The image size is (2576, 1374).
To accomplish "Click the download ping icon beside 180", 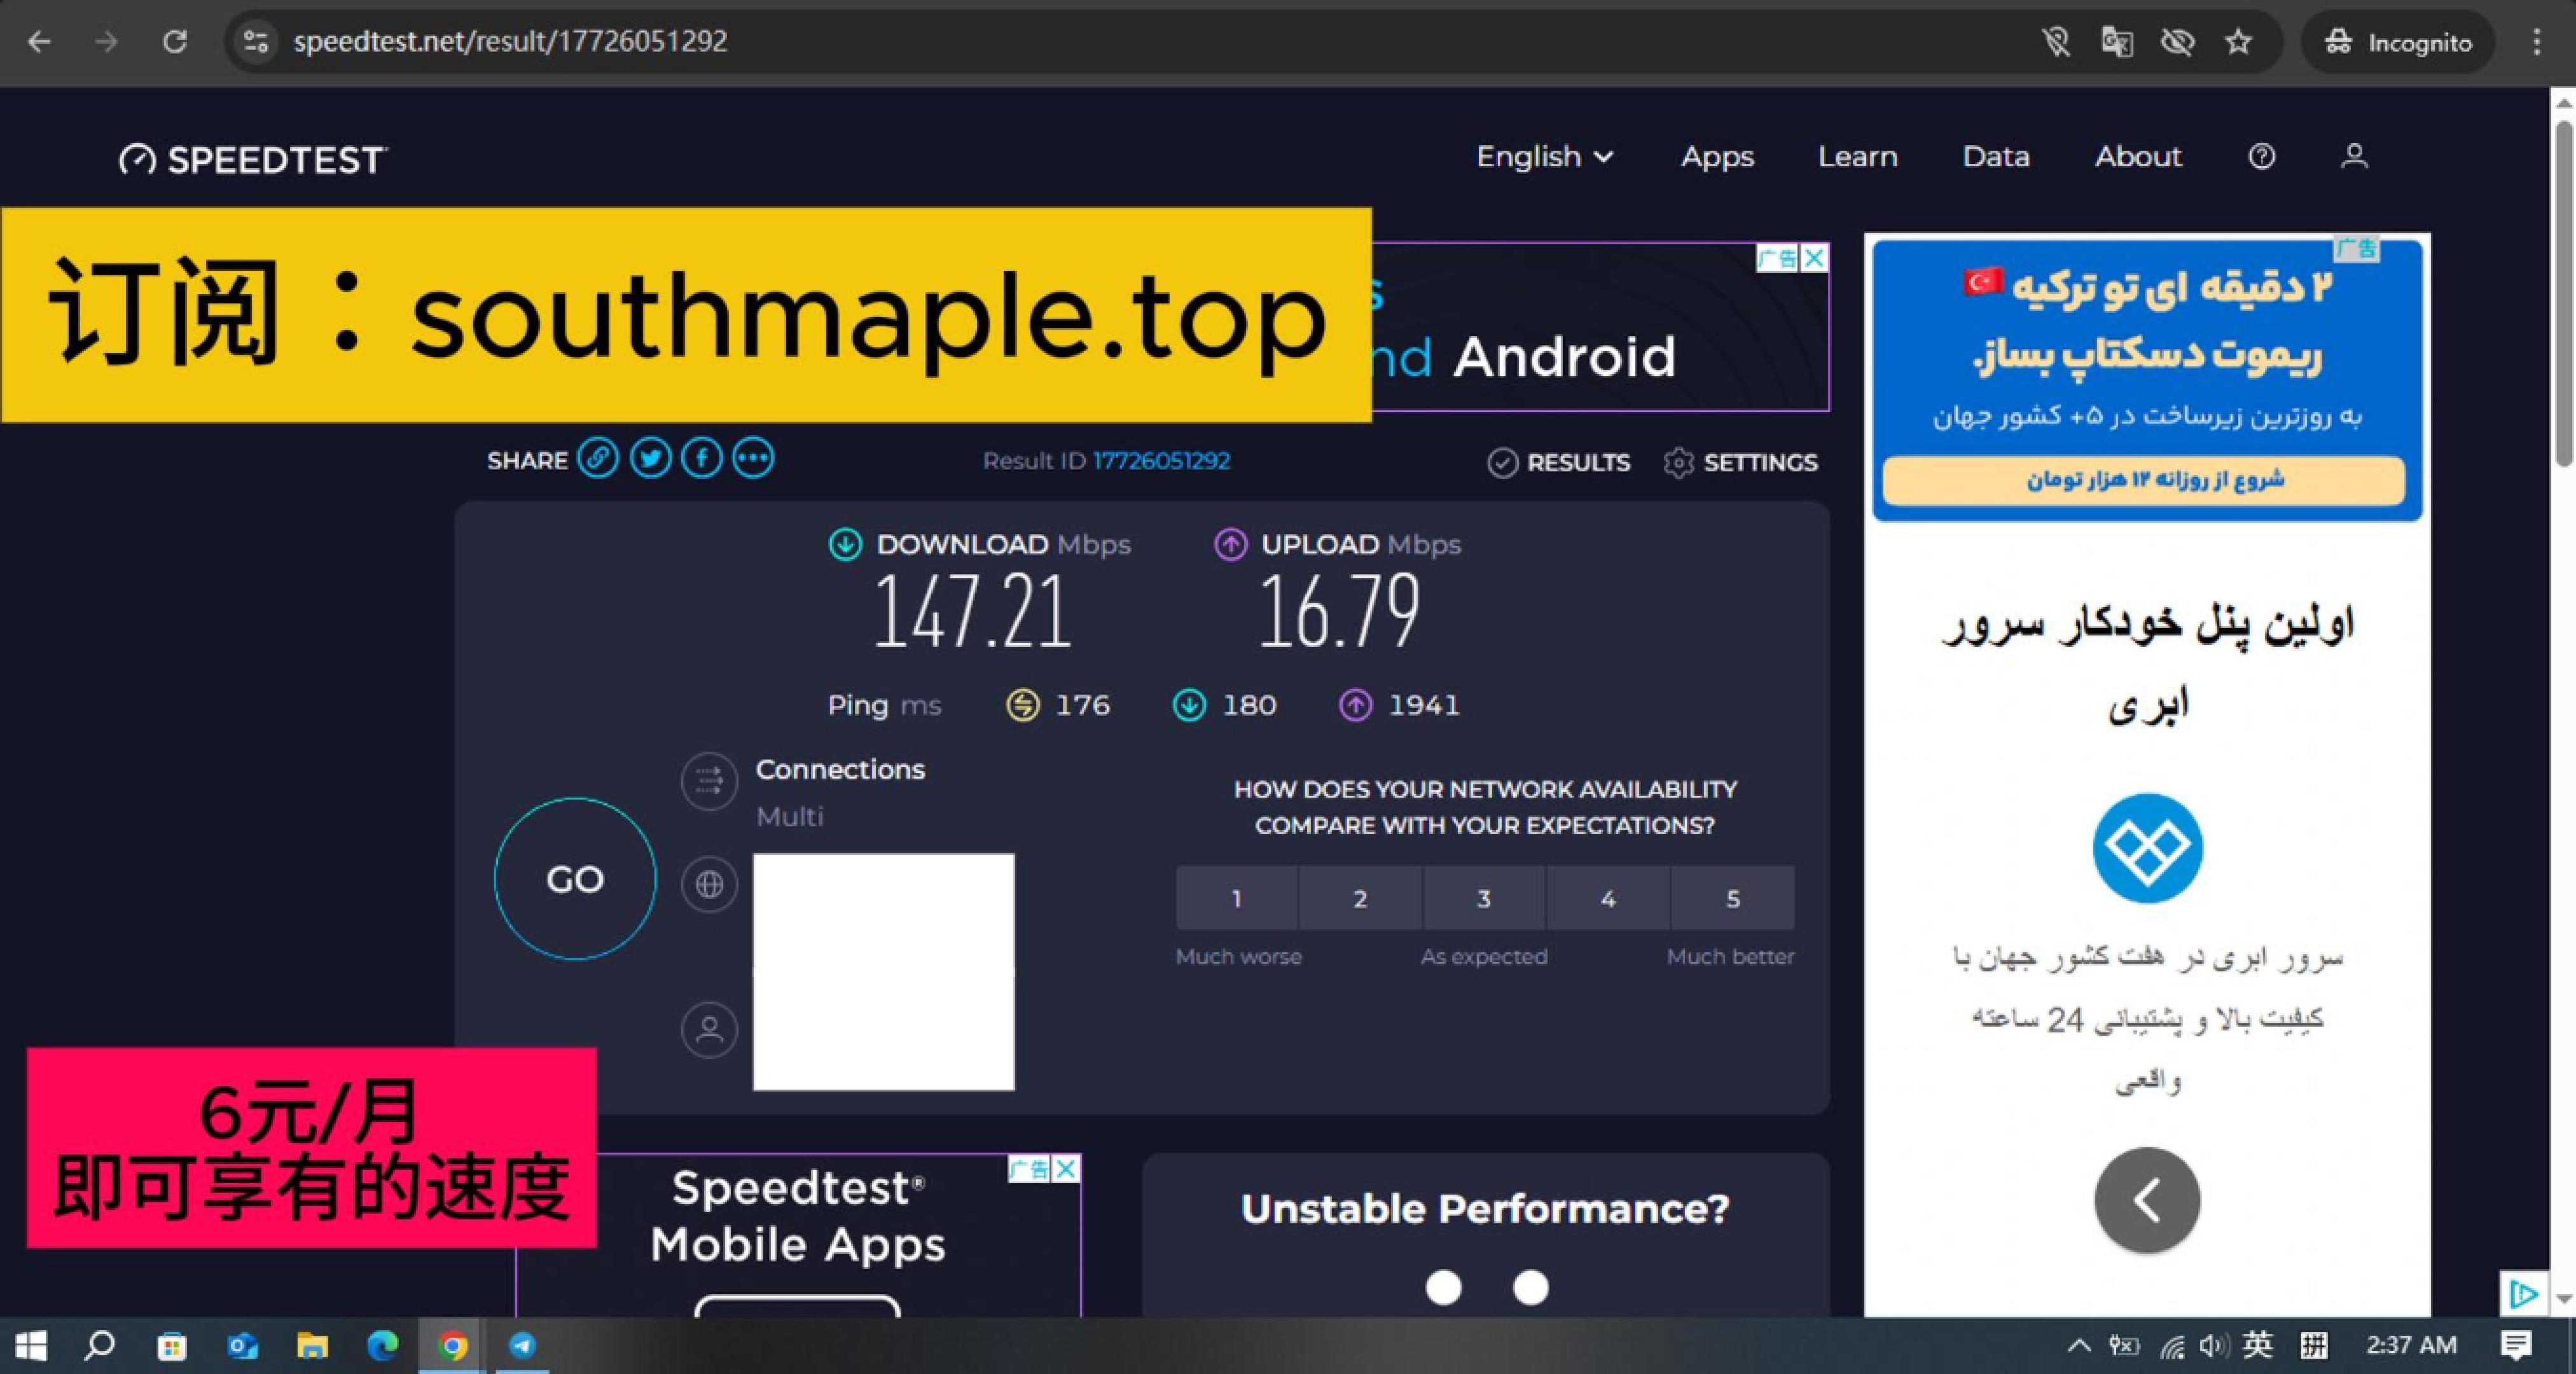I will coord(1189,706).
